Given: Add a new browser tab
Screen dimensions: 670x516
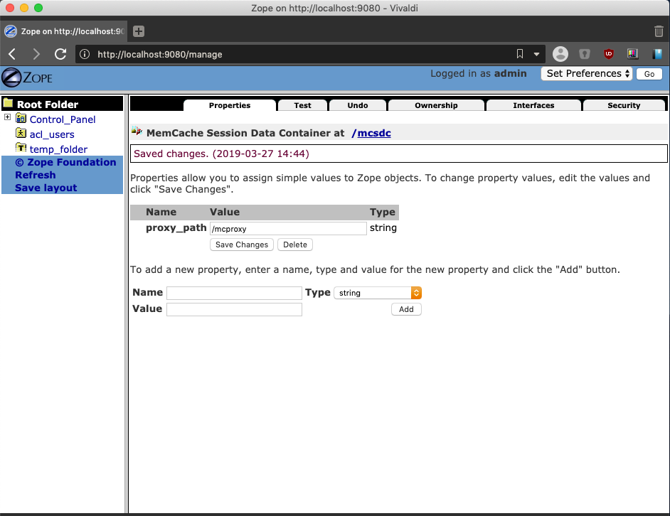Looking at the screenshot, I should click(139, 31).
